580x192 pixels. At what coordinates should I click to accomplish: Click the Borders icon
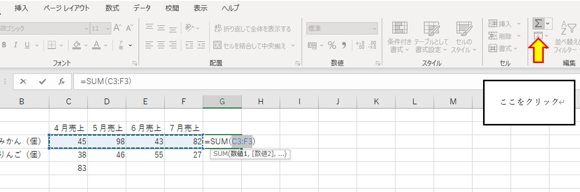52,45
